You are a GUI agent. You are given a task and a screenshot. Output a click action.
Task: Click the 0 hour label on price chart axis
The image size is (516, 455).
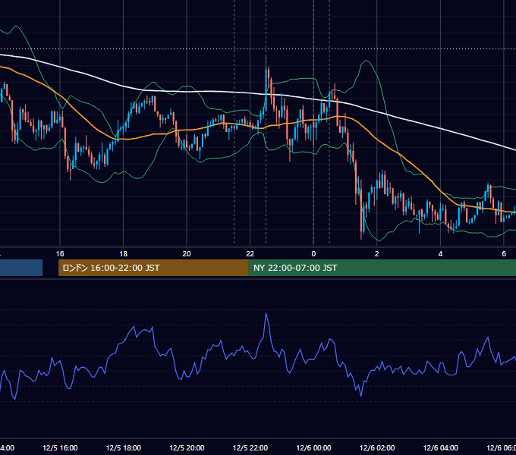(x=313, y=254)
